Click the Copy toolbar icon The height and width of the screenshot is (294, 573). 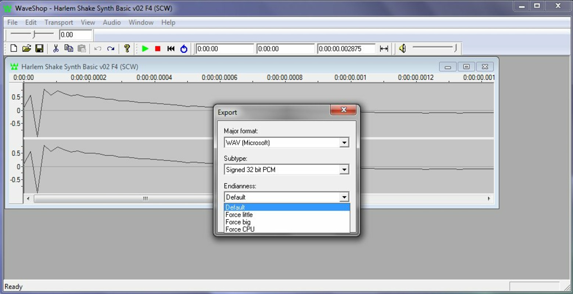[x=68, y=49]
